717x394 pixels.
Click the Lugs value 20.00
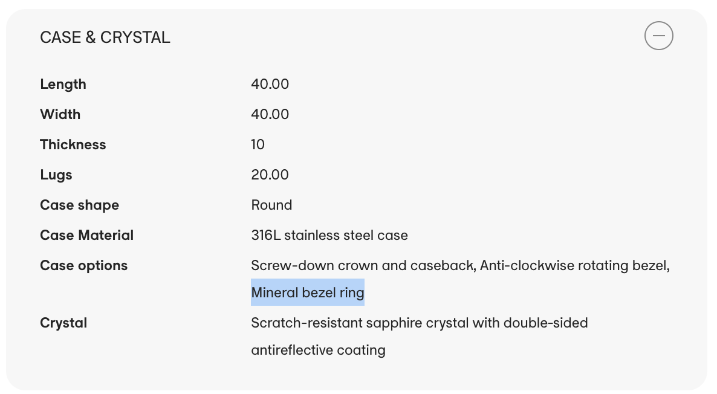[x=270, y=175]
